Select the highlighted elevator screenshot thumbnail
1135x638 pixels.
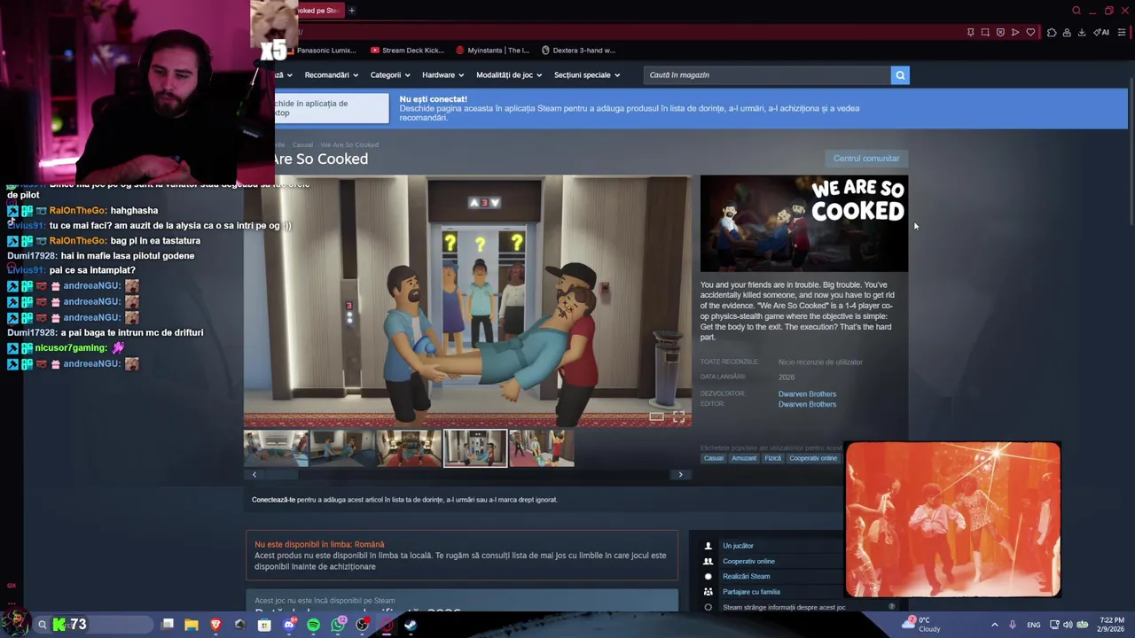point(475,448)
